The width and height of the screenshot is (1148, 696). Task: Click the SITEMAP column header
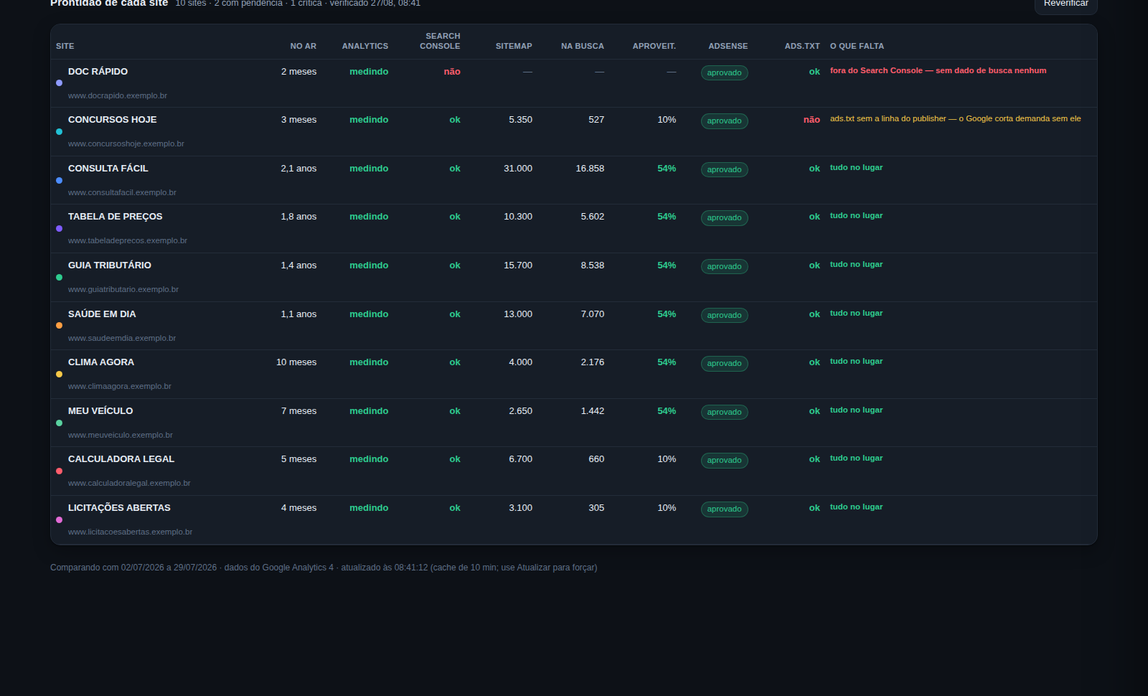pyautogui.click(x=514, y=46)
